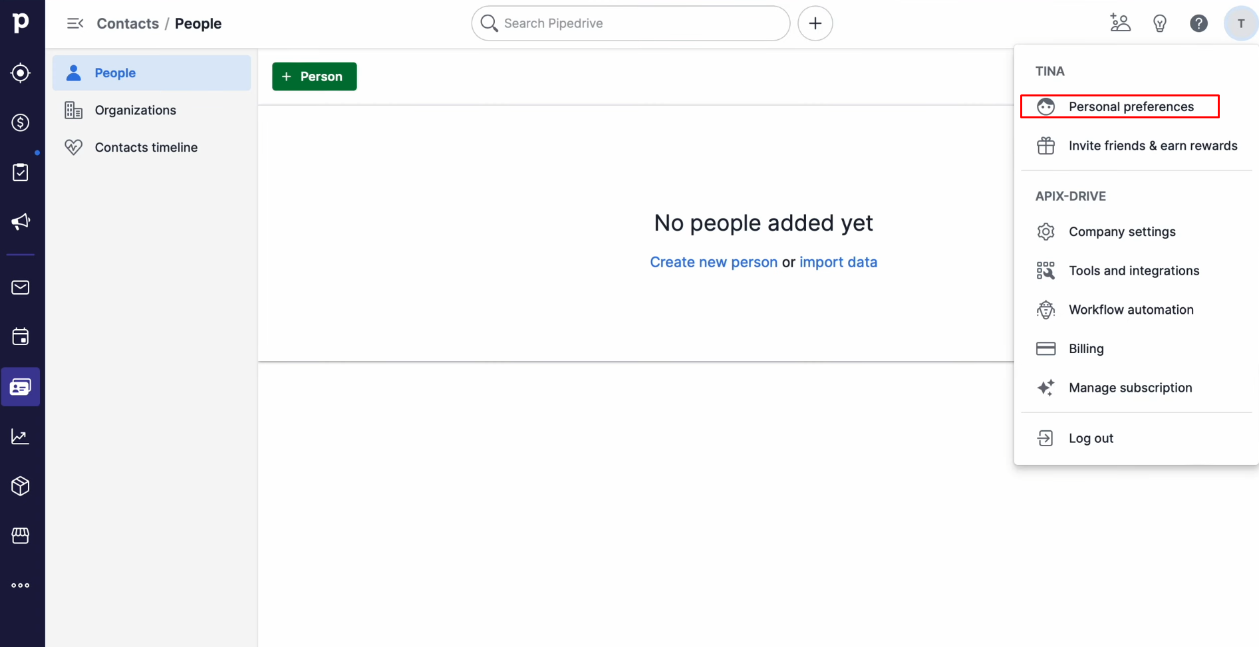This screenshot has width=1259, height=647.
Task: Click the Log out arrow icon
Action: coord(1046,438)
